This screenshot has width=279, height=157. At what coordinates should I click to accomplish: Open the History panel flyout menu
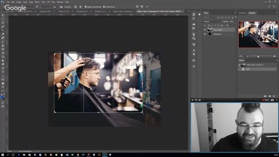click(277, 61)
